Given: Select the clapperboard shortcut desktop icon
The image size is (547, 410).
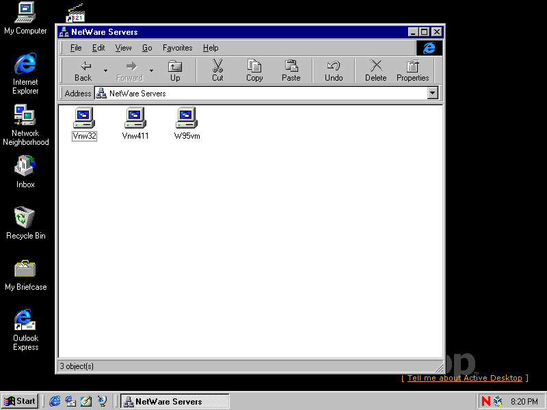Looking at the screenshot, I should coord(75,13).
